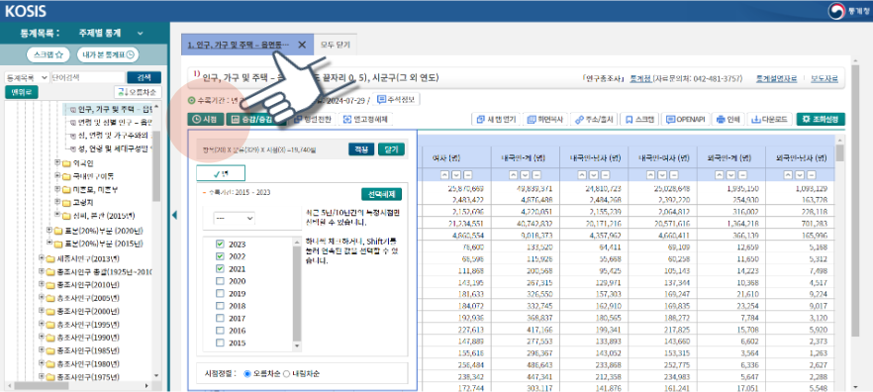Click the 인쇄 printer button
Viewport: 873px width, 392px height.
pos(728,119)
